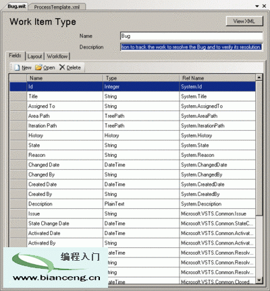
Task: Select the Activated By field name
Action: (65, 243)
